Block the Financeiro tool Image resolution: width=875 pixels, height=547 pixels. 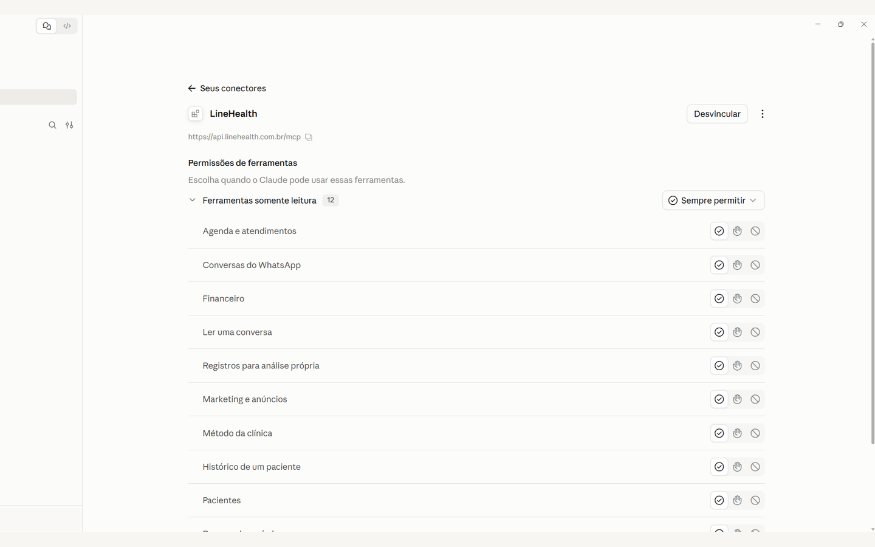pos(755,298)
